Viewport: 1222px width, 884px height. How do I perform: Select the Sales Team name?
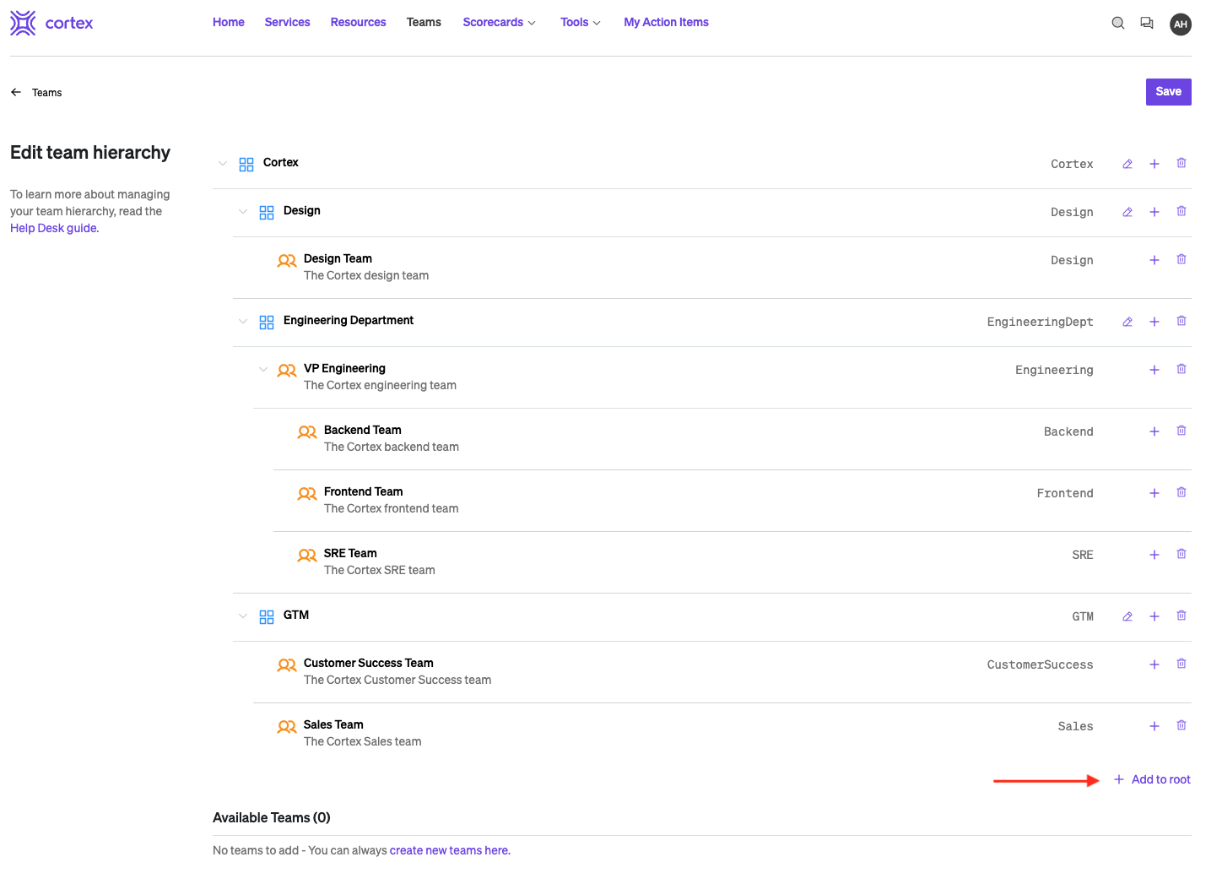pyautogui.click(x=333, y=724)
